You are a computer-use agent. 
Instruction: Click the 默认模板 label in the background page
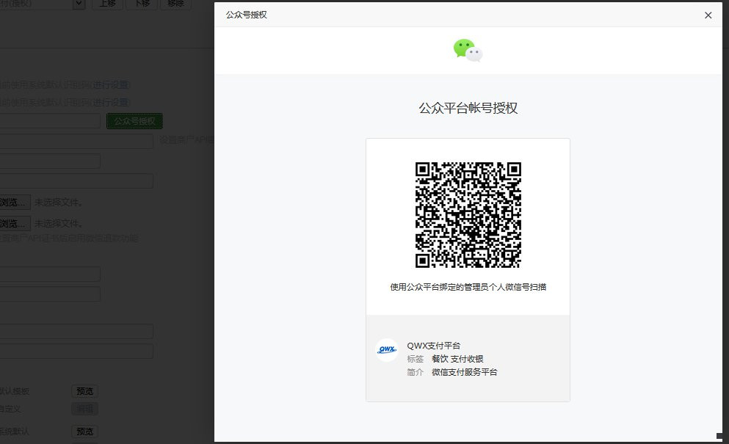[15, 391]
